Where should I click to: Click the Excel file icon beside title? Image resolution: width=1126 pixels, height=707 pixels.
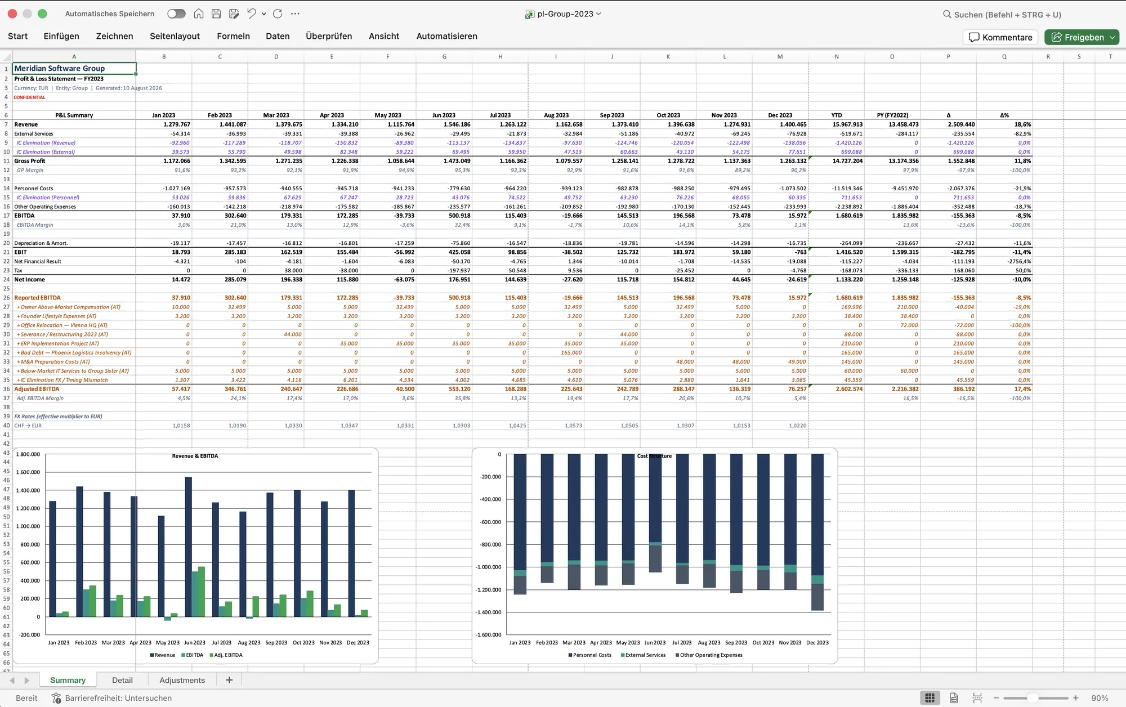click(x=529, y=14)
